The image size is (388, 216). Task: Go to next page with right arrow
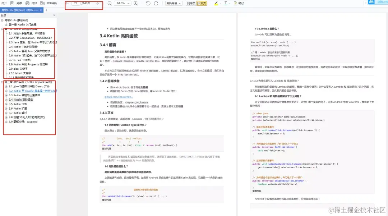98,3
